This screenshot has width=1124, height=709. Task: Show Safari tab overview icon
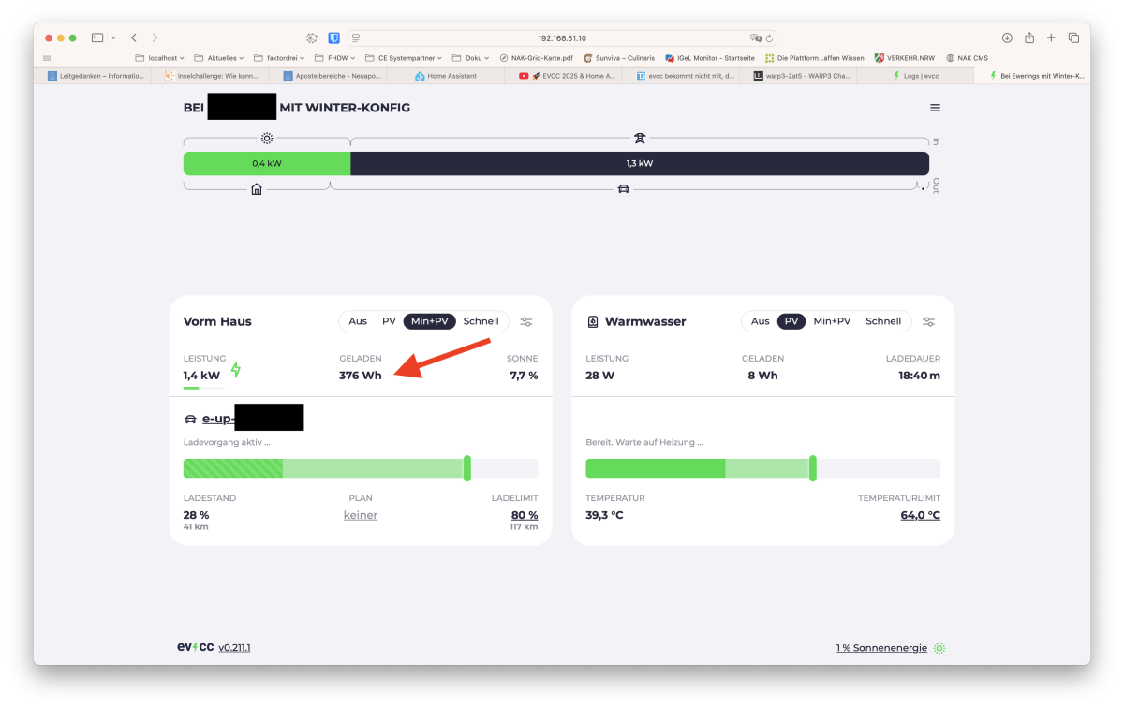pyautogui.click(x=1073, y=38)
